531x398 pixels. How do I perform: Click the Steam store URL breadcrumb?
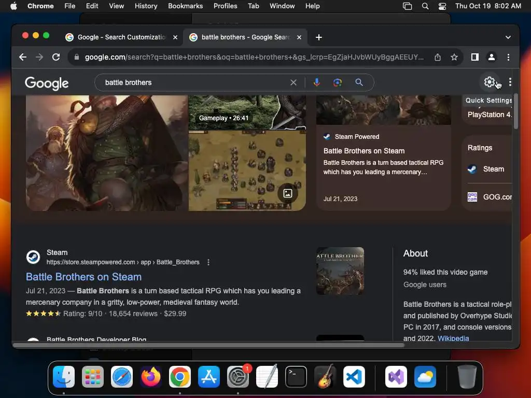click(x=123, y=262)
